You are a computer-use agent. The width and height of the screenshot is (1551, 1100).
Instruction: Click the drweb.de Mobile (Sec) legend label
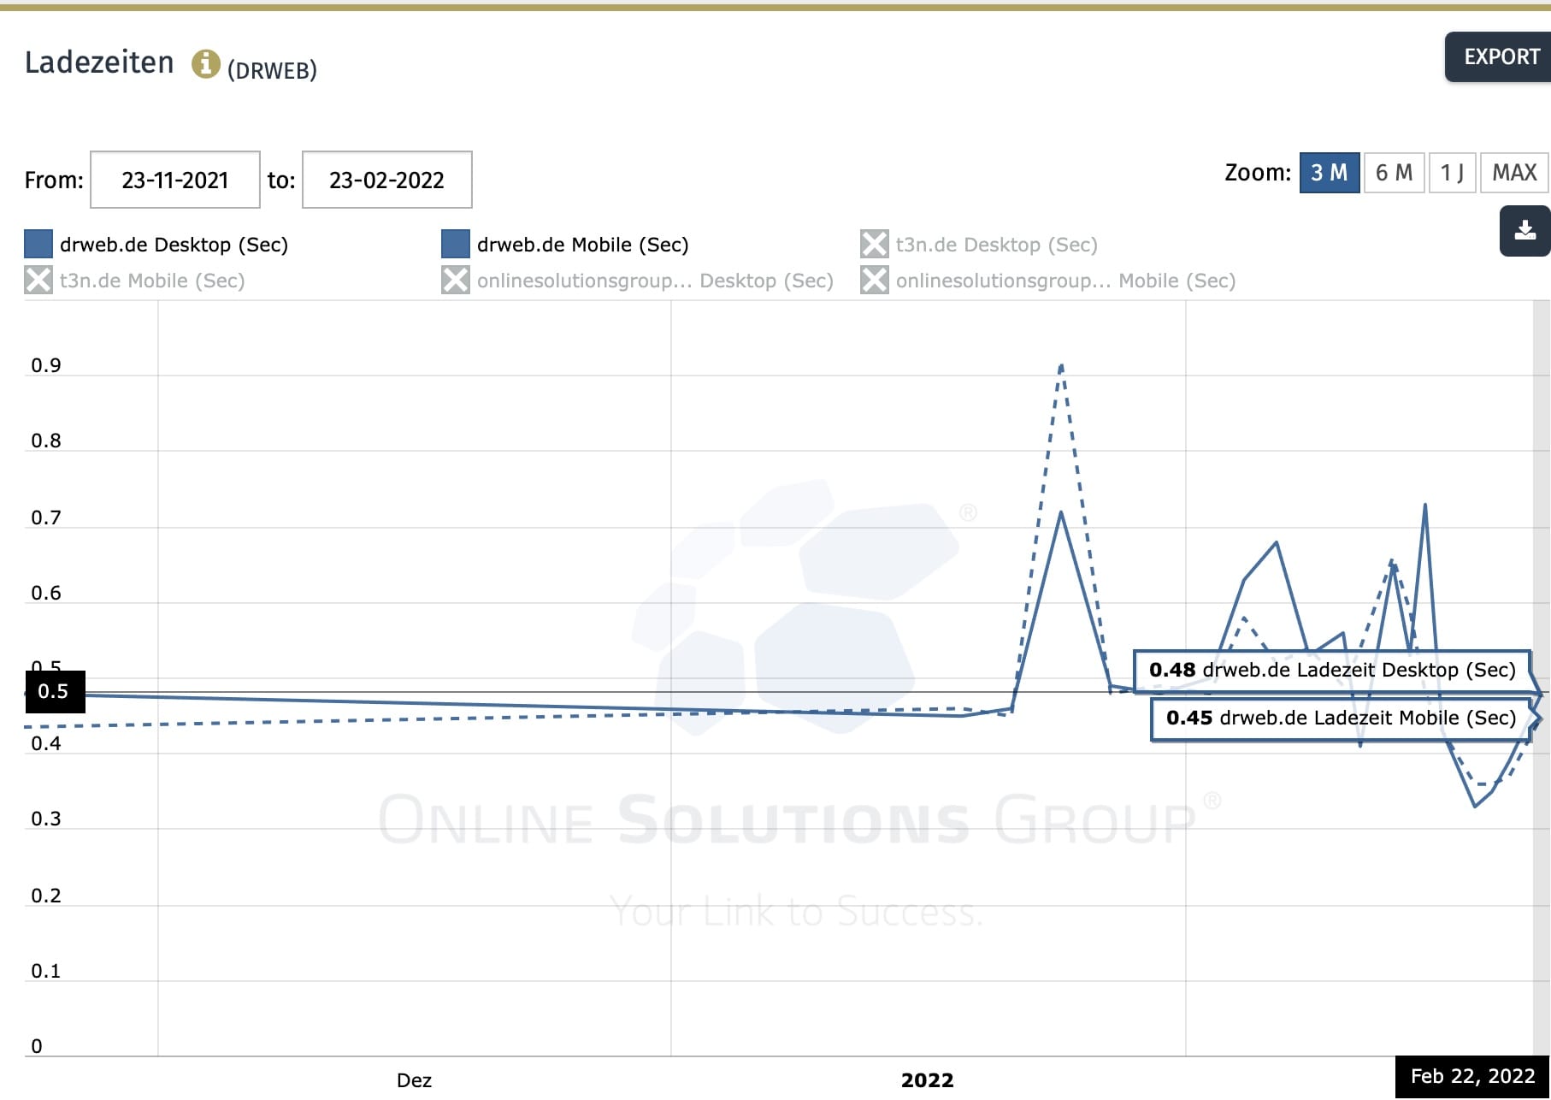(582, 245)
